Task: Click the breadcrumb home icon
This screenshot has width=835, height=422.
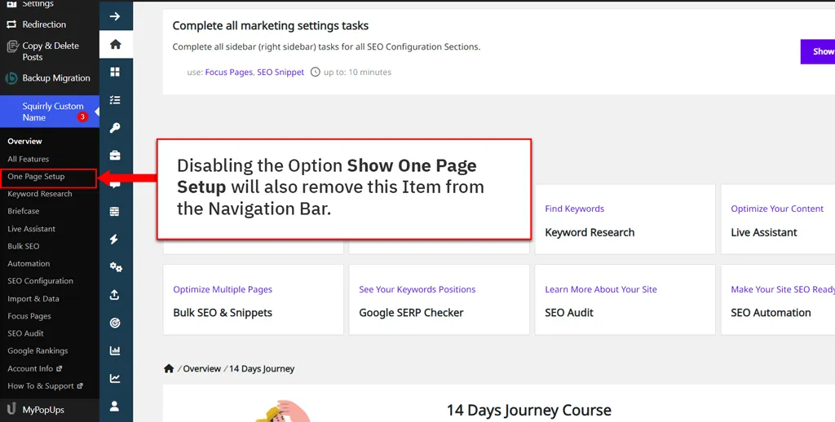Action: pos(169,368)
